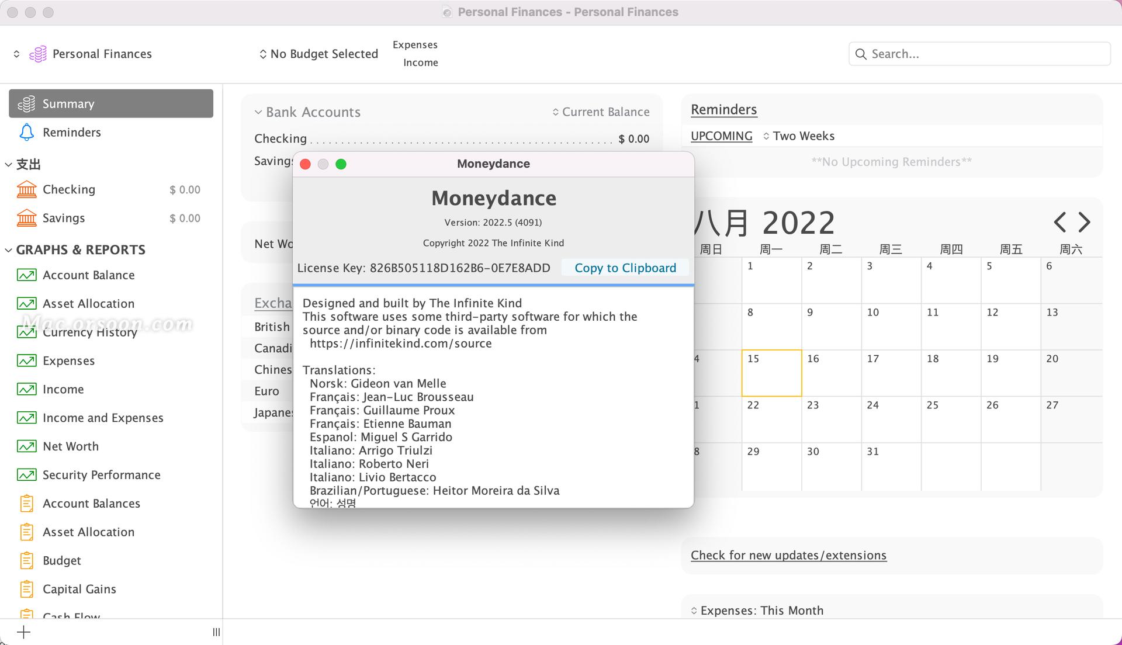Open Reminders using the bell icon
Viewport: 1122px width, 645px height.
coord(26,132)
